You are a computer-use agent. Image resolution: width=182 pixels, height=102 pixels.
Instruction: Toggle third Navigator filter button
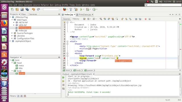tap(25, 96)
